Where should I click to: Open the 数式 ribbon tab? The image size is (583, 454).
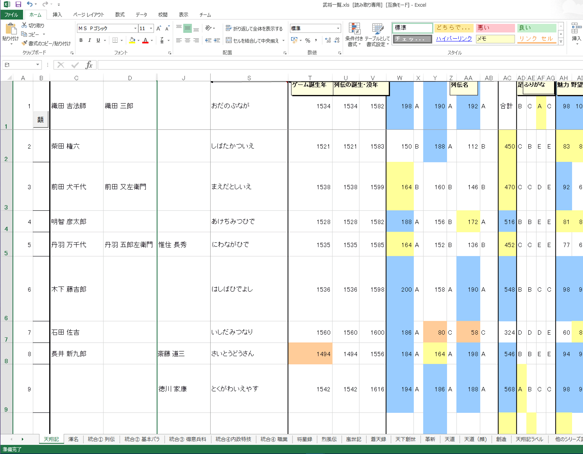tap(120, 15)
